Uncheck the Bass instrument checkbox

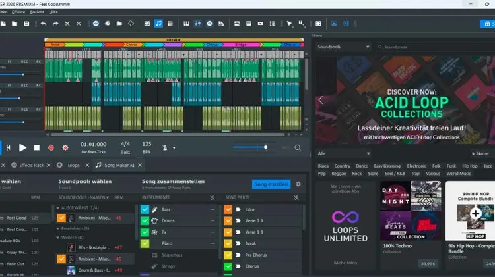[x=145, y=209]
